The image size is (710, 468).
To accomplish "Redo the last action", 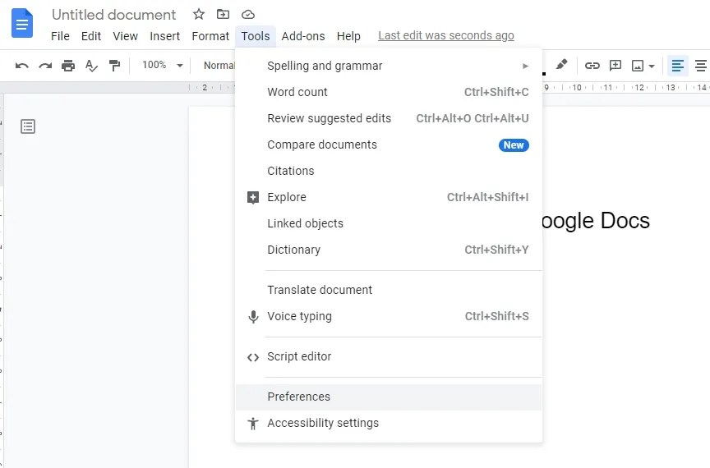I will (x=45, y=66).
